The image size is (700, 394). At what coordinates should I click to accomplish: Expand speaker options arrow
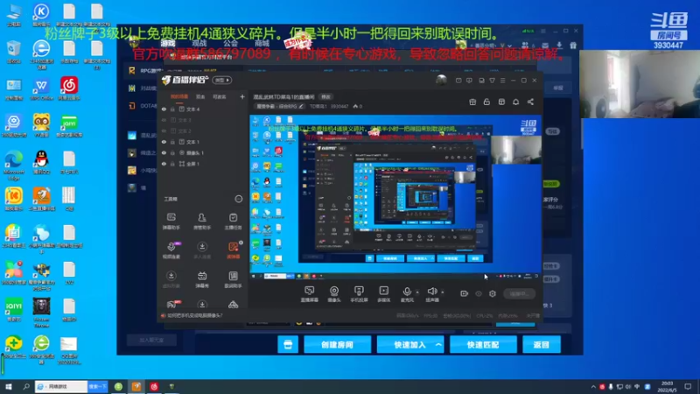[x=443, y=292]
